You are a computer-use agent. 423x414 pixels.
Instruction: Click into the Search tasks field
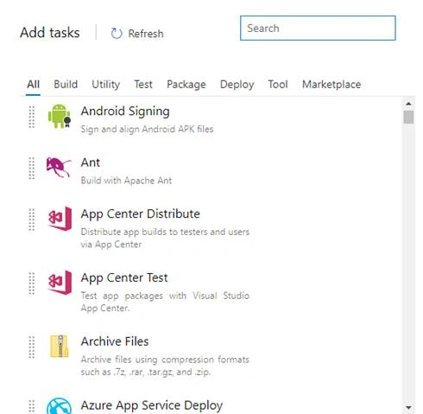[318, 28]
